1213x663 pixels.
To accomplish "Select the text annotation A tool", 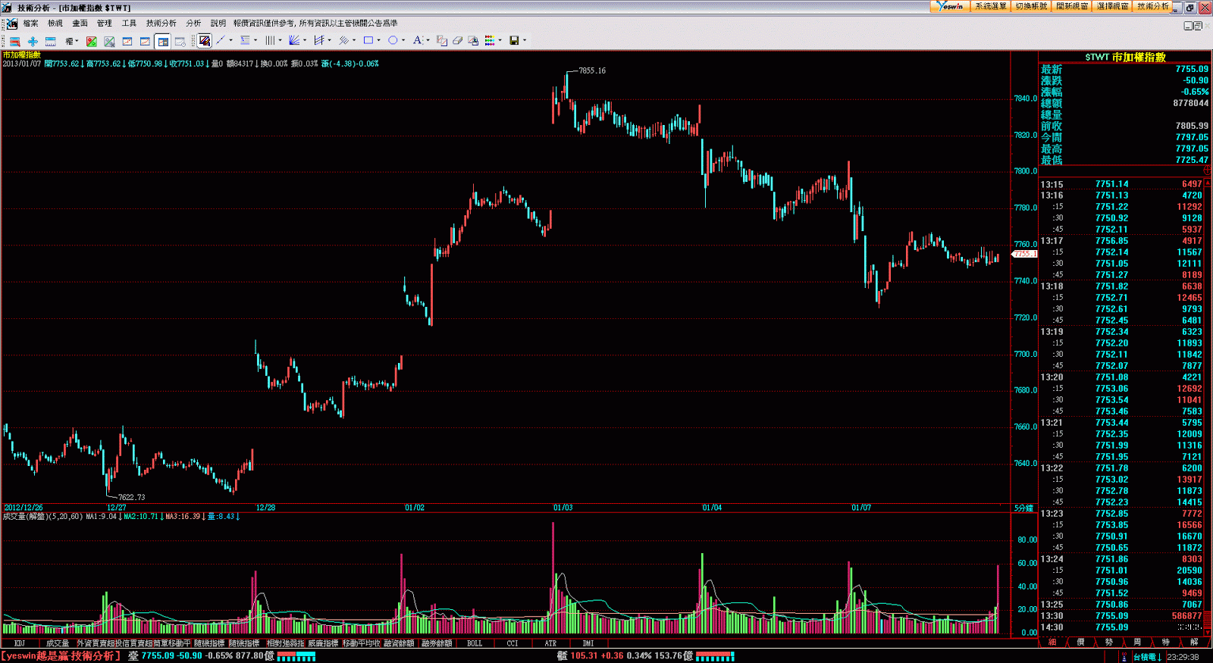I will (417, 40).
